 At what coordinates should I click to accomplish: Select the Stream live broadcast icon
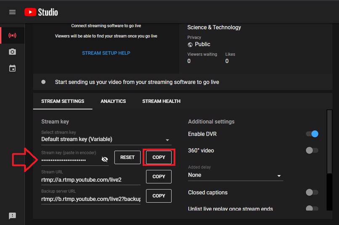click(12, 35)
